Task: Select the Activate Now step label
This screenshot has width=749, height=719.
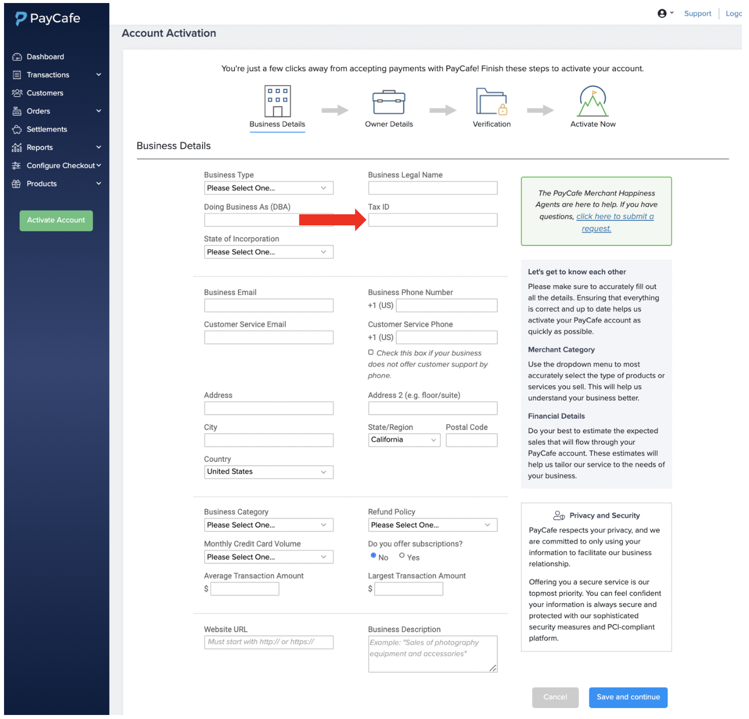Action: [593, 125]
